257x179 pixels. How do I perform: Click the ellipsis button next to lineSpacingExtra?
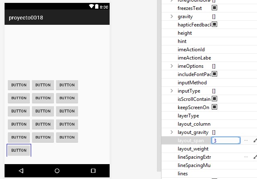(246, 157)
